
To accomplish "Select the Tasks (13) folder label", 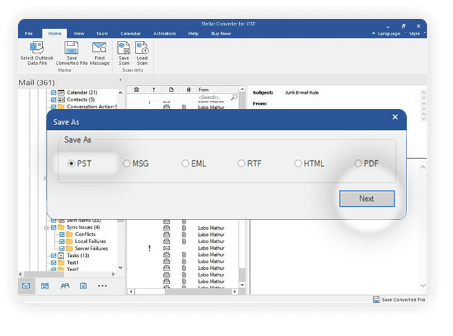I will tap(78, 256).
